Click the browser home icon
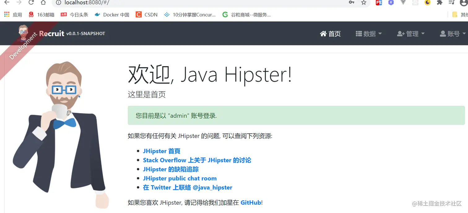Screen dimensions: 468x213 [43, 2]
